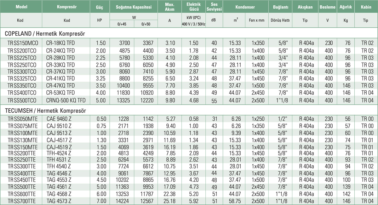Click the TECUMSEH / Hermetik Kompresör section heading
Image resolution: width=378 pixels, height=205 pixels.
pyautogui.click(x=45, y=111)
